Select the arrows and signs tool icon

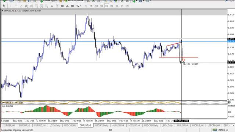click(77, 6)
